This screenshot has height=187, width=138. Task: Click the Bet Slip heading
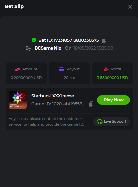pos(14,6)
